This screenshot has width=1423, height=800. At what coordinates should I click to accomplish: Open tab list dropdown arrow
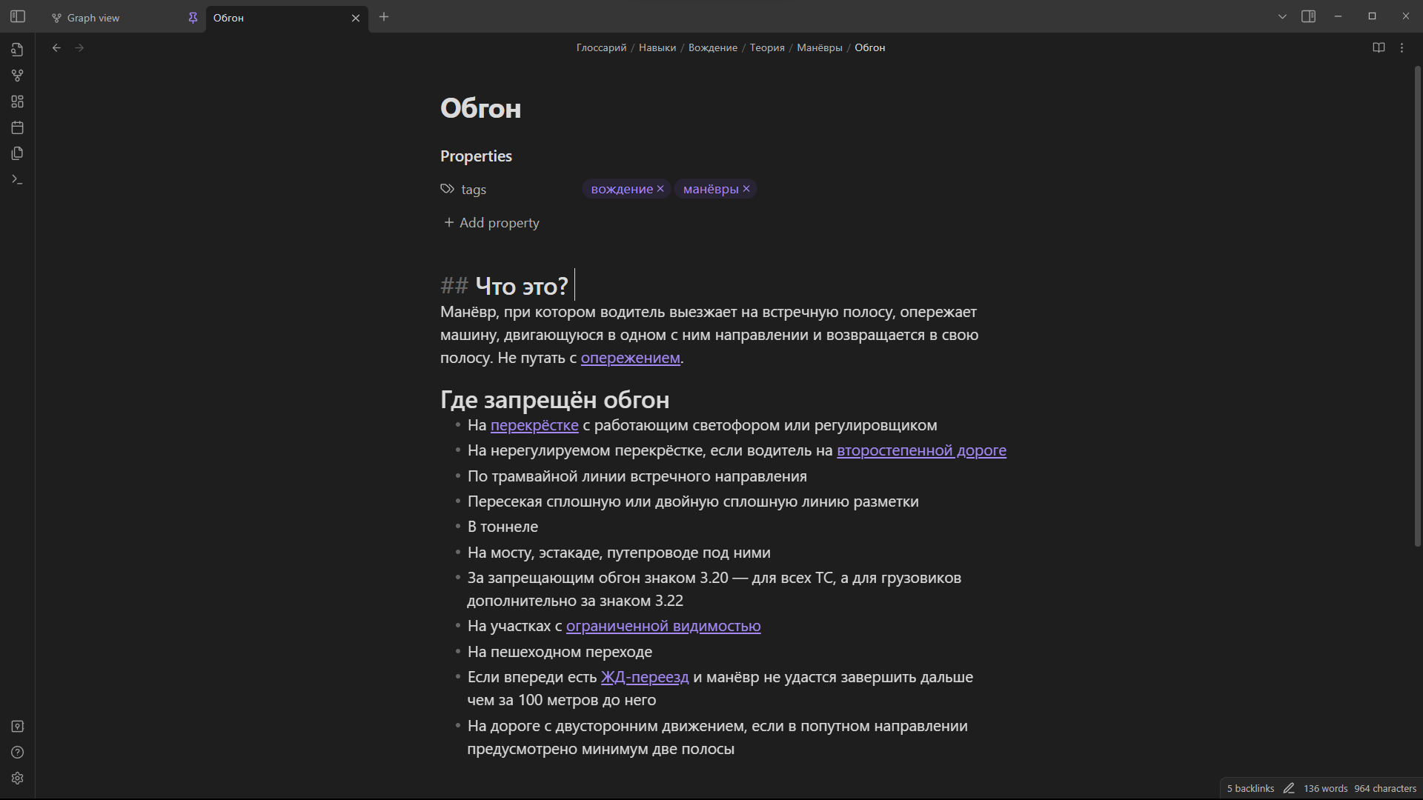pos(1282,16)
